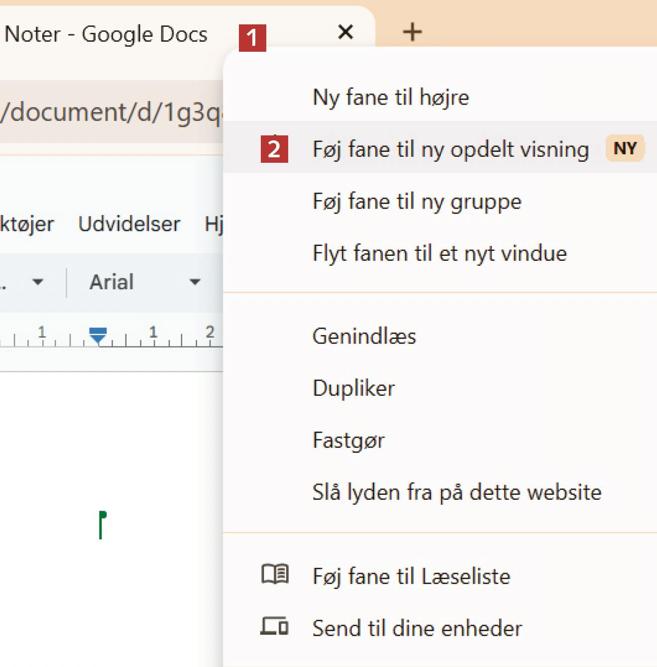Screen dimensions: 657x667
Task: Click the blue indent marker on ruler
Action: (x=98, y=334)
